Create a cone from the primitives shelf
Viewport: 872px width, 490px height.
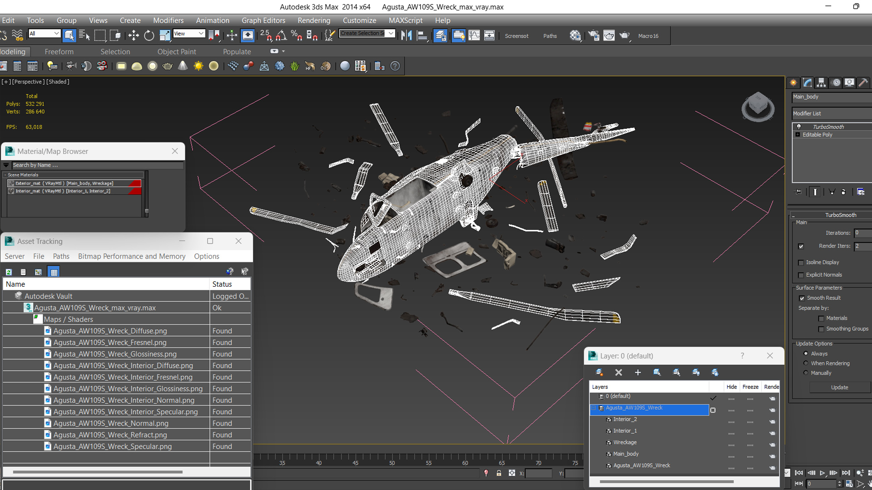183,66
